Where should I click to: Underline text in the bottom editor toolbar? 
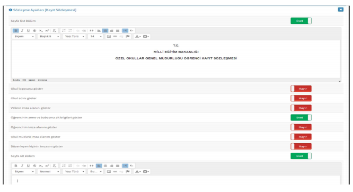click(28, 166)
